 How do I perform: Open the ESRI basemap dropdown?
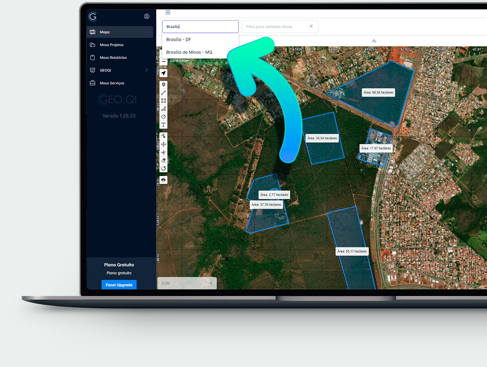(187, 283)
